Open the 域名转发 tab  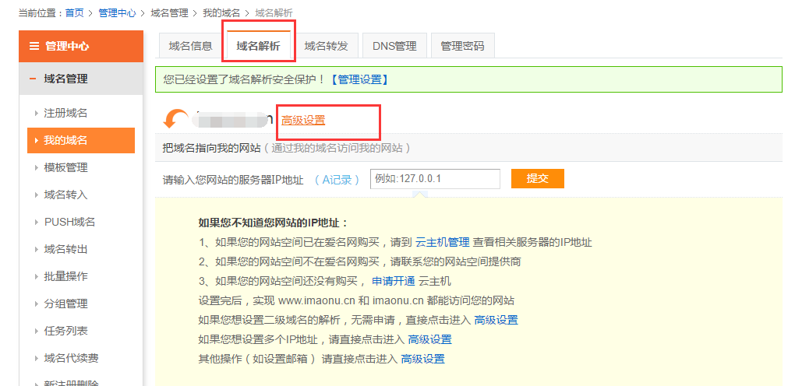pos(326,46)
